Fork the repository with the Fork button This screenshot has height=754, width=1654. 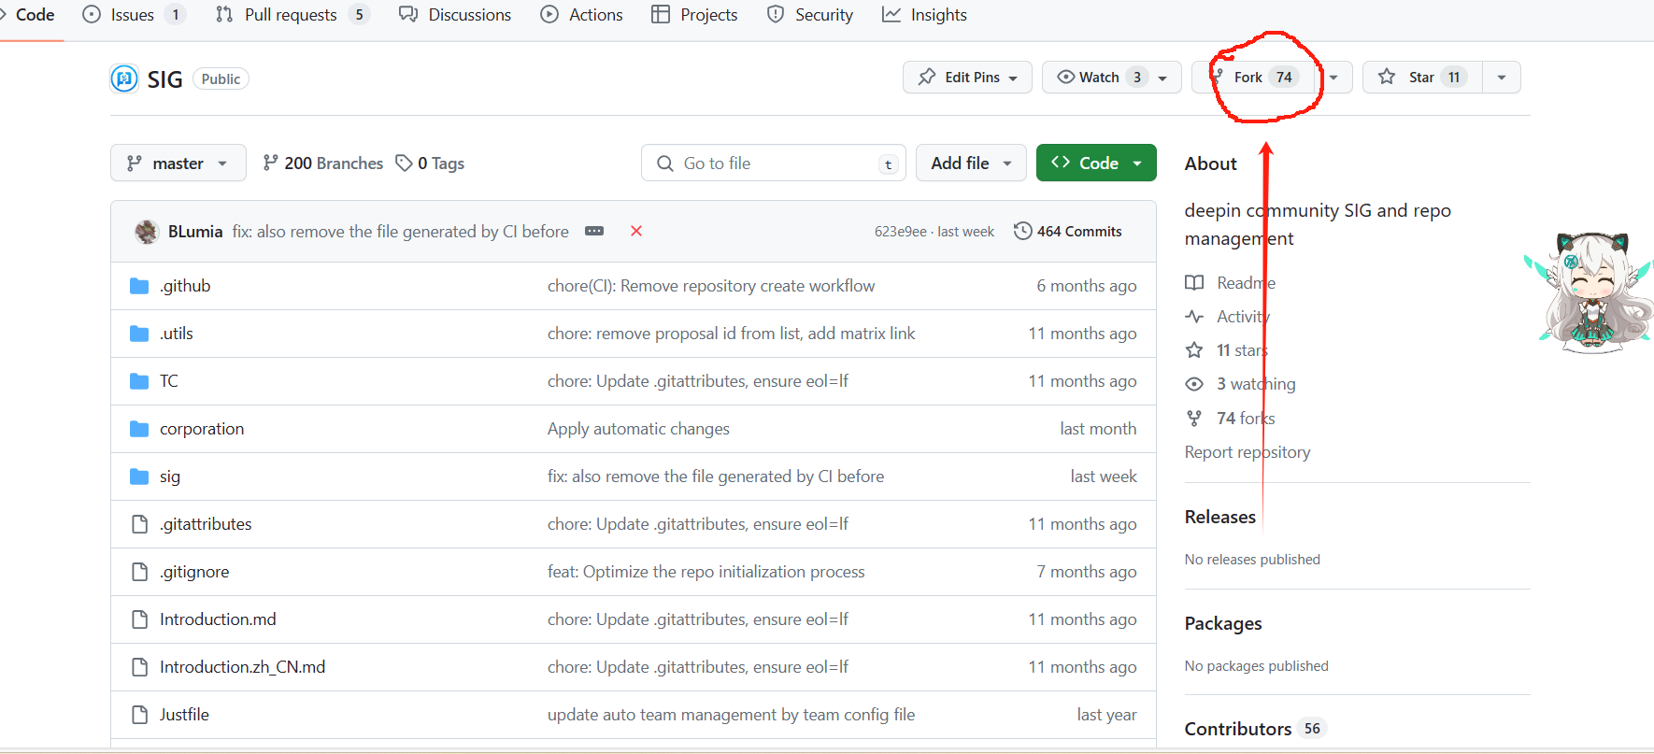[x=1254, y=77]
